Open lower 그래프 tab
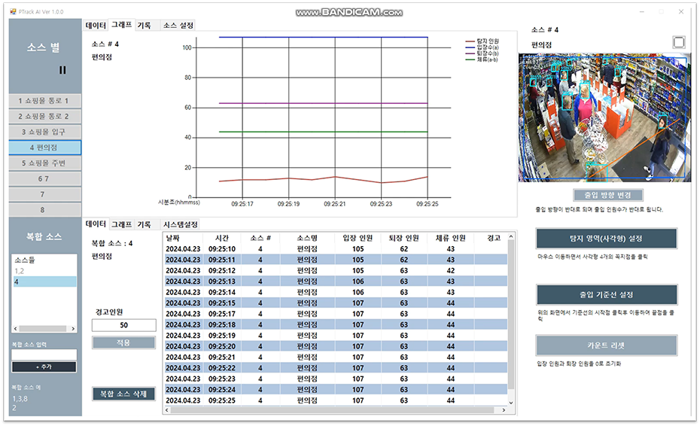The image size is (700, 426). click(x=122, y=224)
